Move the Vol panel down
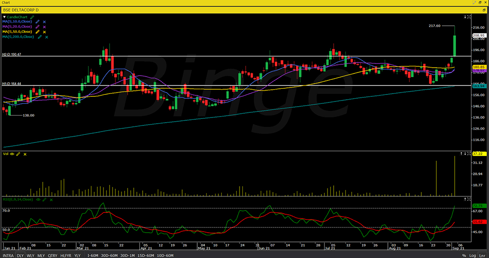Image resolution: width=489 pixels, height=258 pixels. coord(465,153)
